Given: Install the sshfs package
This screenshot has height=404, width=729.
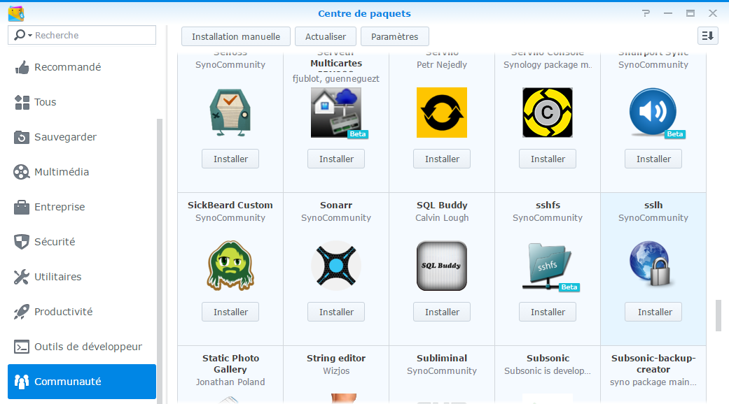Looking at the screenshot, I should point(548,312).
